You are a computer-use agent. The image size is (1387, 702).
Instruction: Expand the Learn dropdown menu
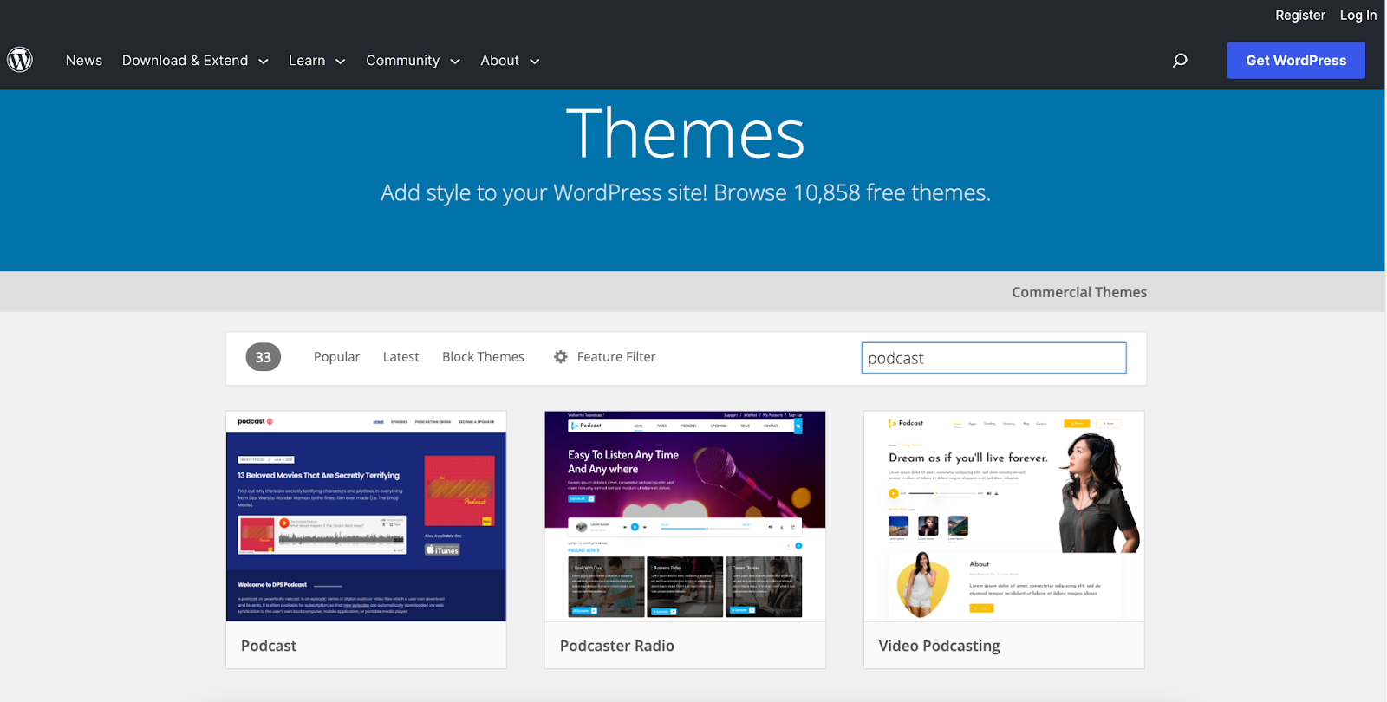316,61
